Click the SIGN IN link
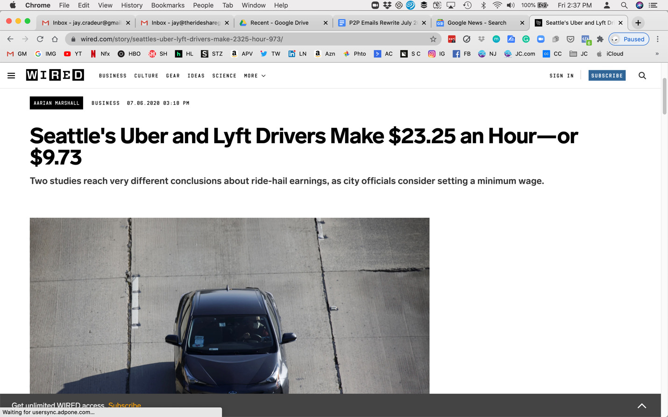The image size is (668, 417). 561,76
